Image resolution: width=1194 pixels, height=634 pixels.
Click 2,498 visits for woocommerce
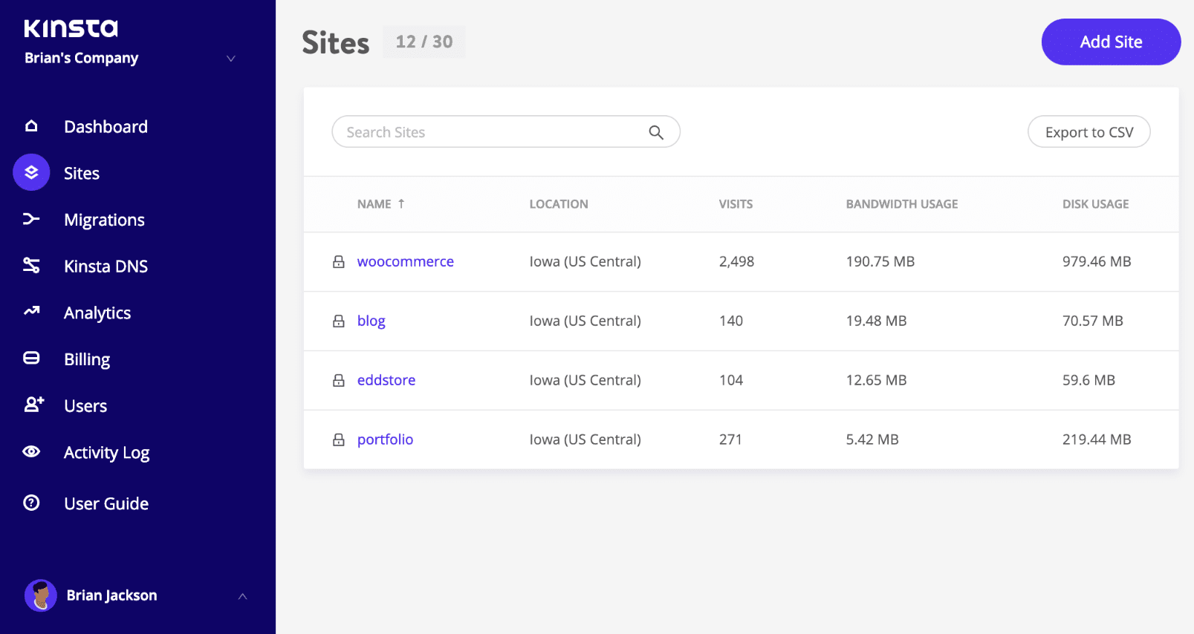[736, 261]
